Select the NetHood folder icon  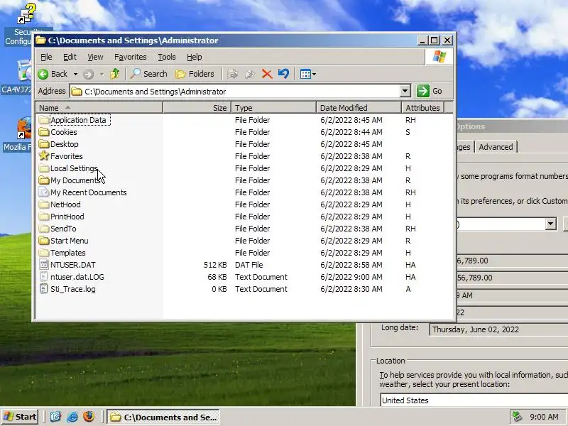coord(44,204)
